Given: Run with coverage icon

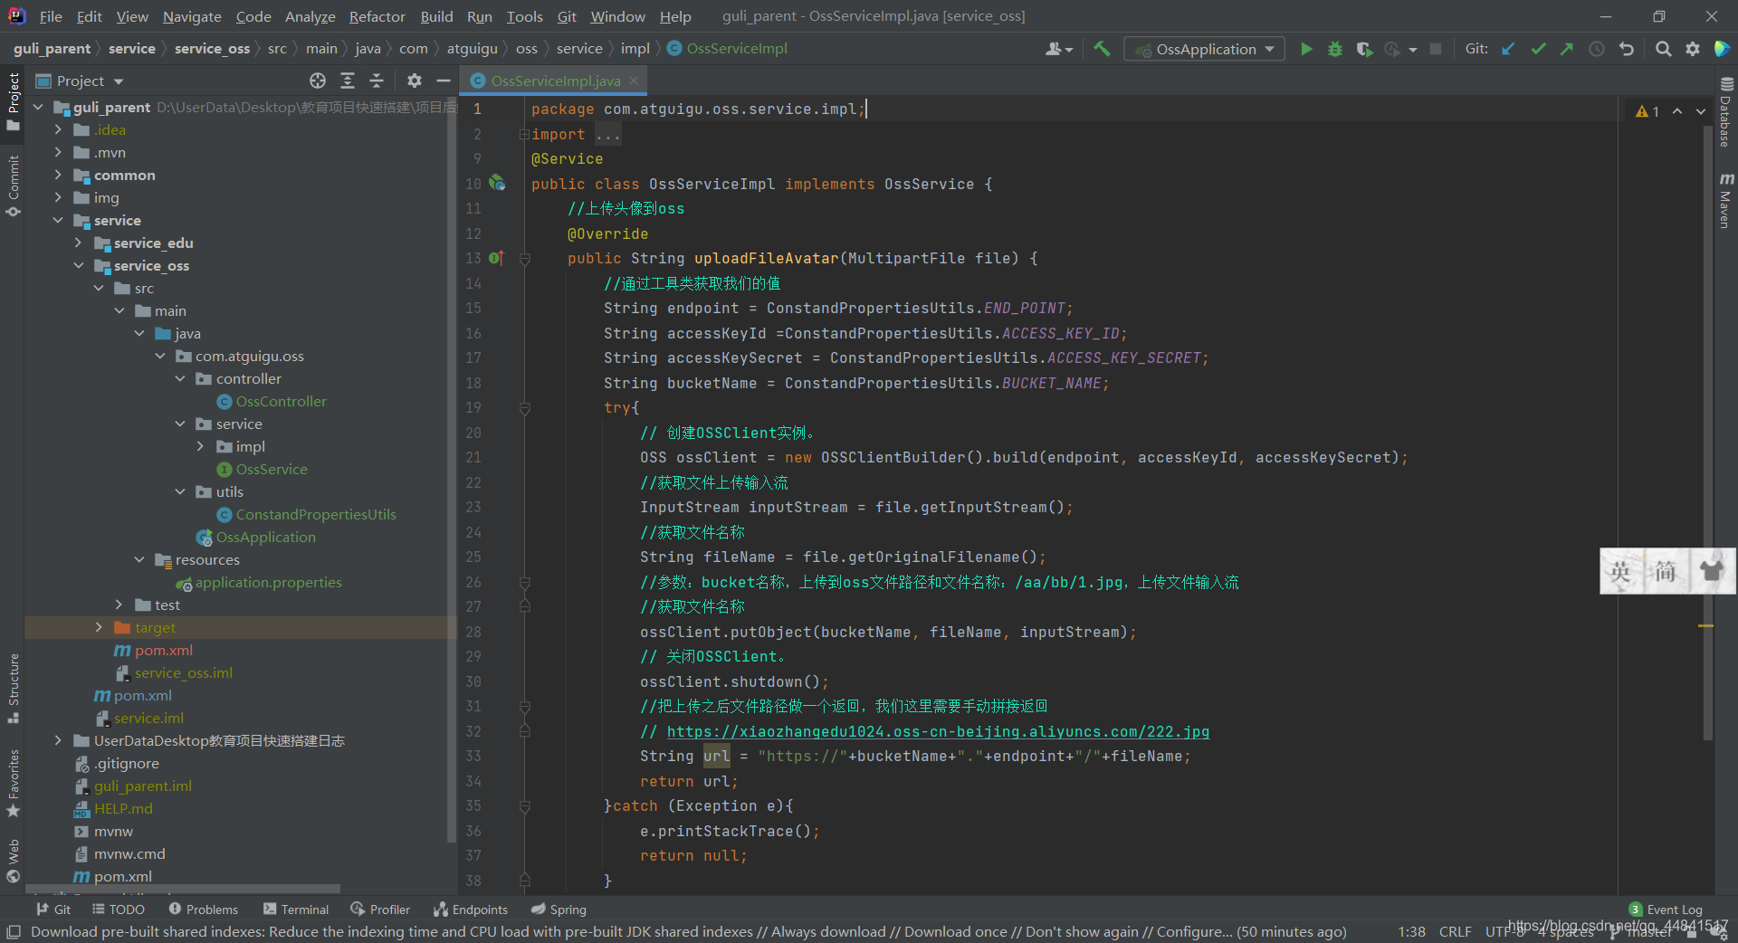Looking at the screenshot, I should click(x=1364, y=49).
